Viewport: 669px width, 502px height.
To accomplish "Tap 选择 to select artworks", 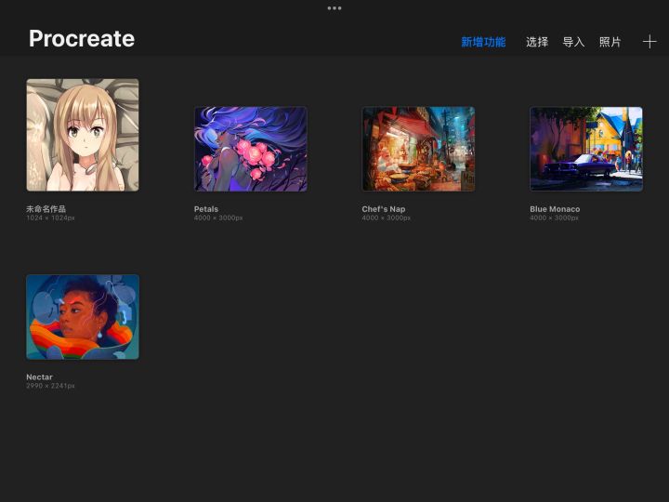I will point(537,42).
